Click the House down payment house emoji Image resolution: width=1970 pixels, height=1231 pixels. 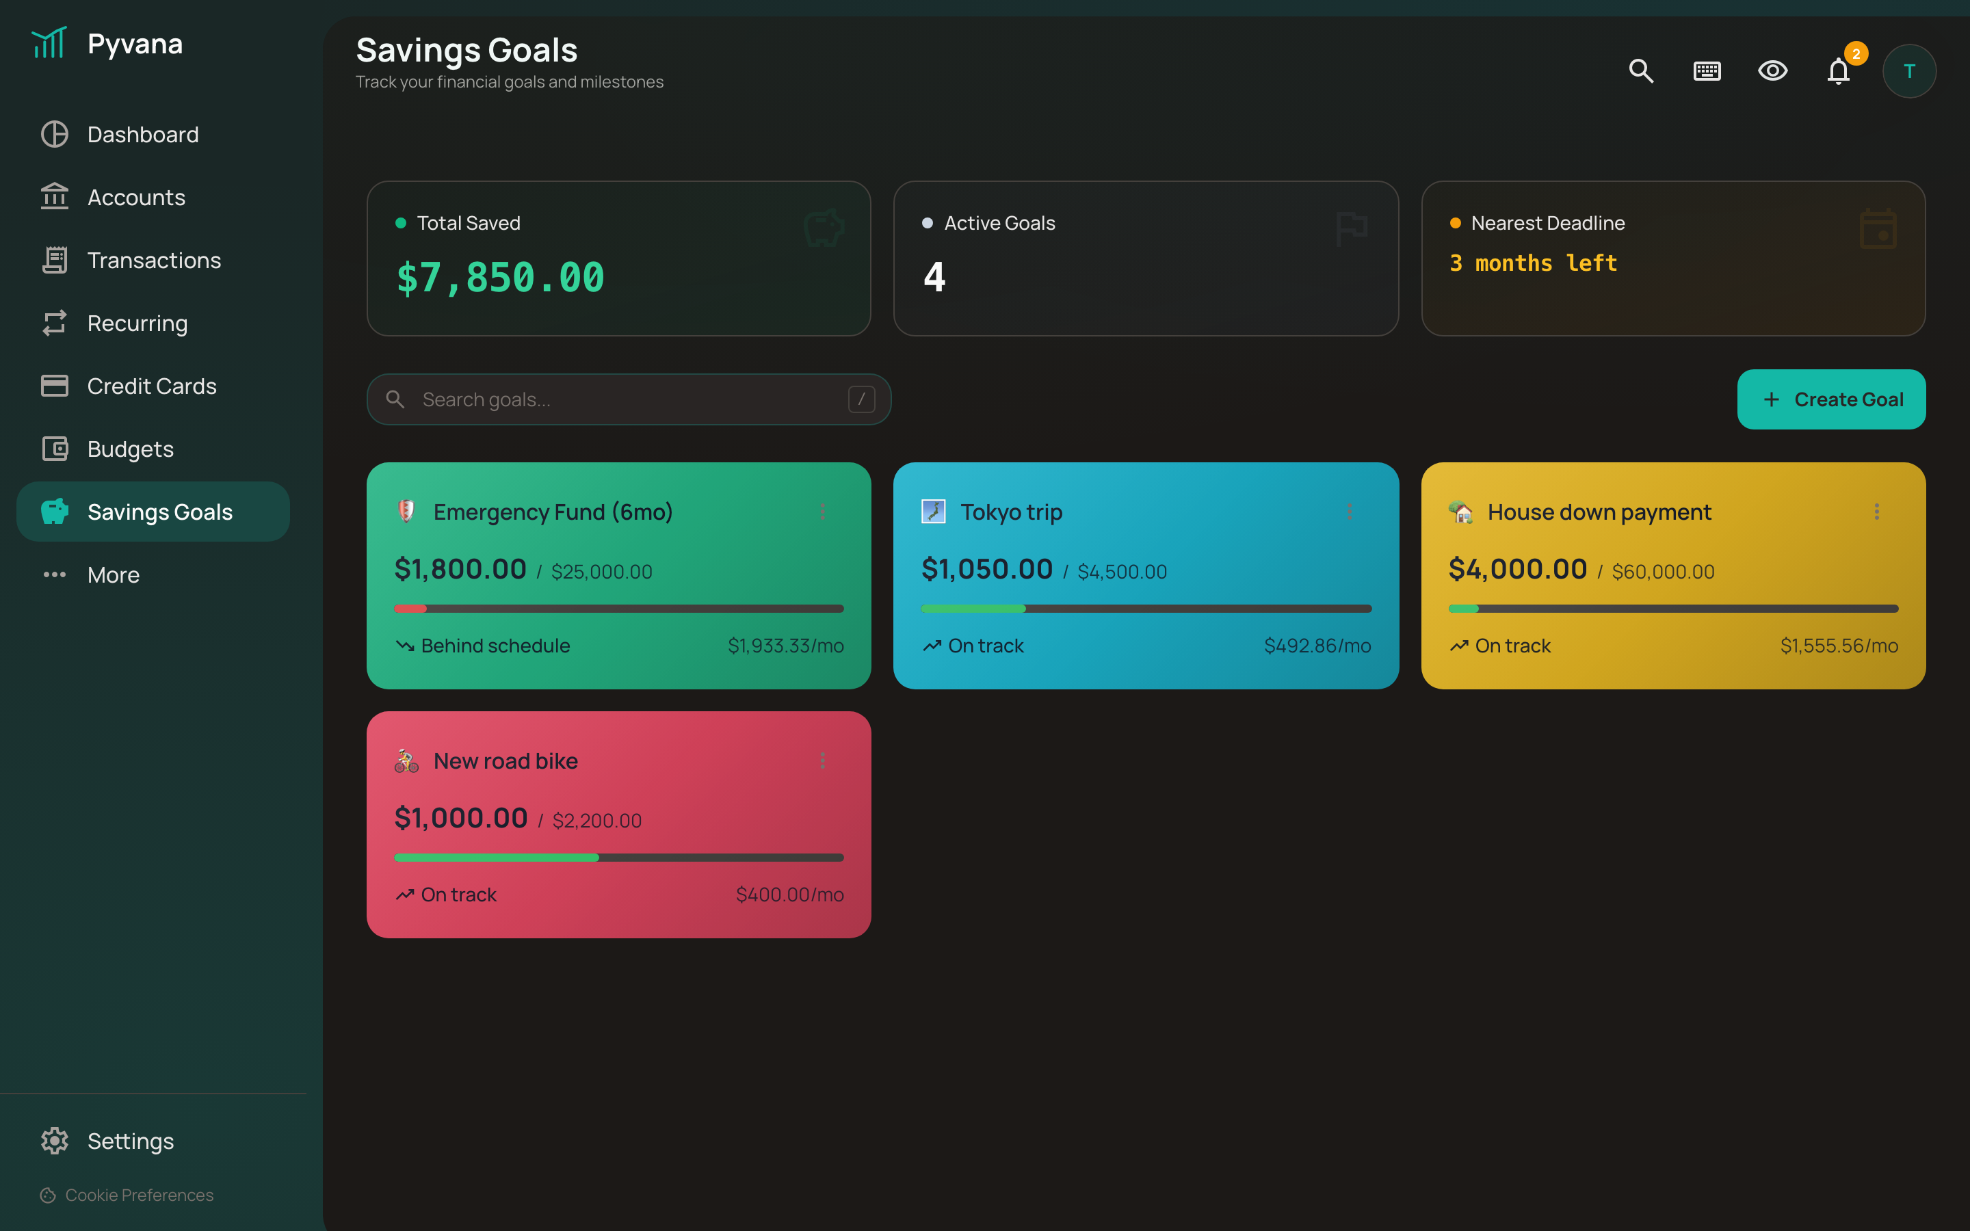click(1460, 512)
